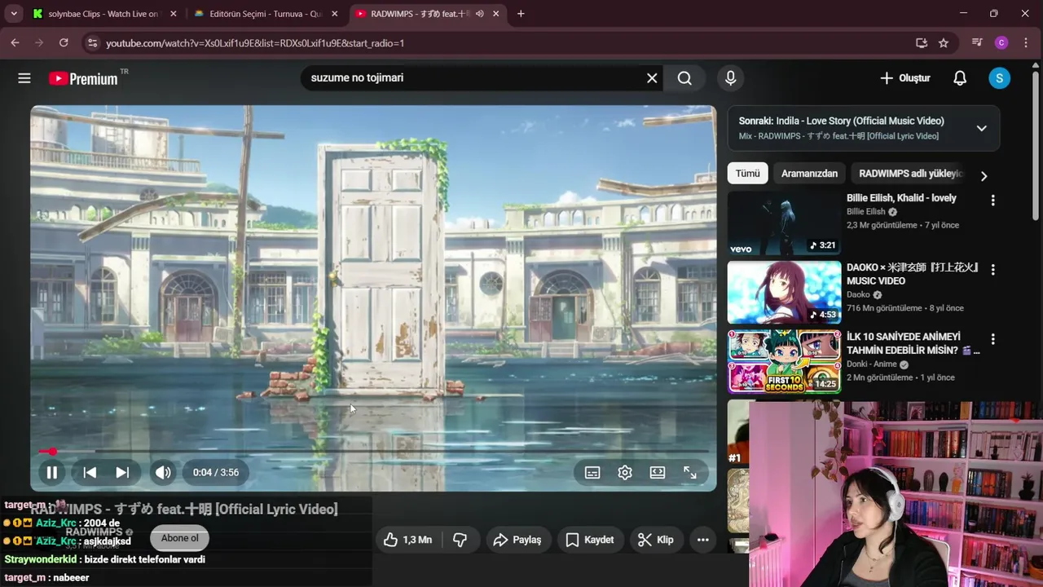
Task: Open the anime guessing video thumbnail
Action: (x=784, y=361)
